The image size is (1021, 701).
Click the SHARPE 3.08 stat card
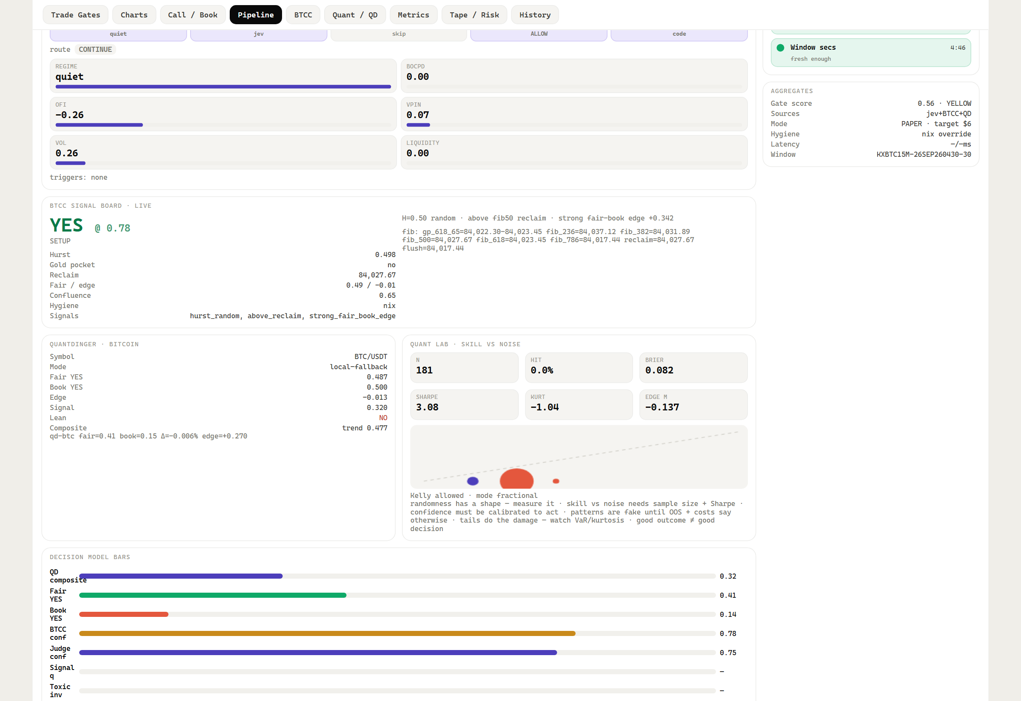(x=464, y=404)
